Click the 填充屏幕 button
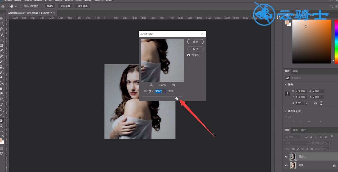 coord(83,6)
